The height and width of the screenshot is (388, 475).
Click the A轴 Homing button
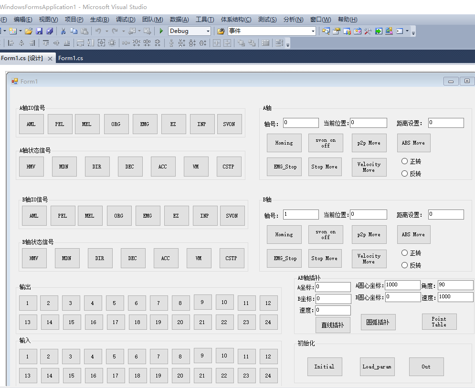click(284, 143)
